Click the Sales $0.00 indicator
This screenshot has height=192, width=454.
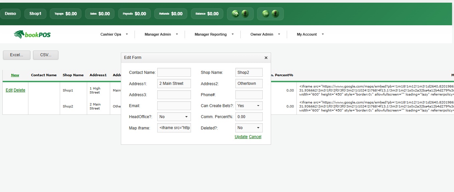[x=100, y=14]
